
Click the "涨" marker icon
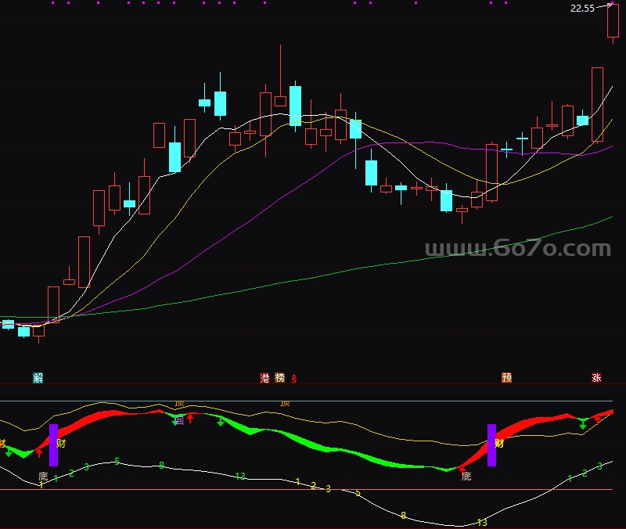pyautogui.click(x=596, y=378)
